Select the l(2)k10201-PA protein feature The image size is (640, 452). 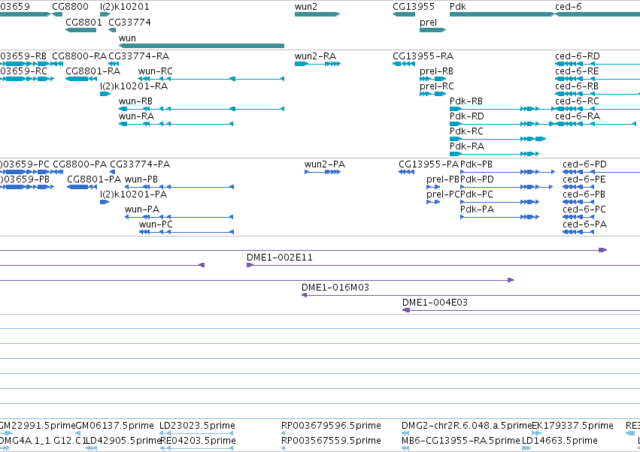point(105,202)
